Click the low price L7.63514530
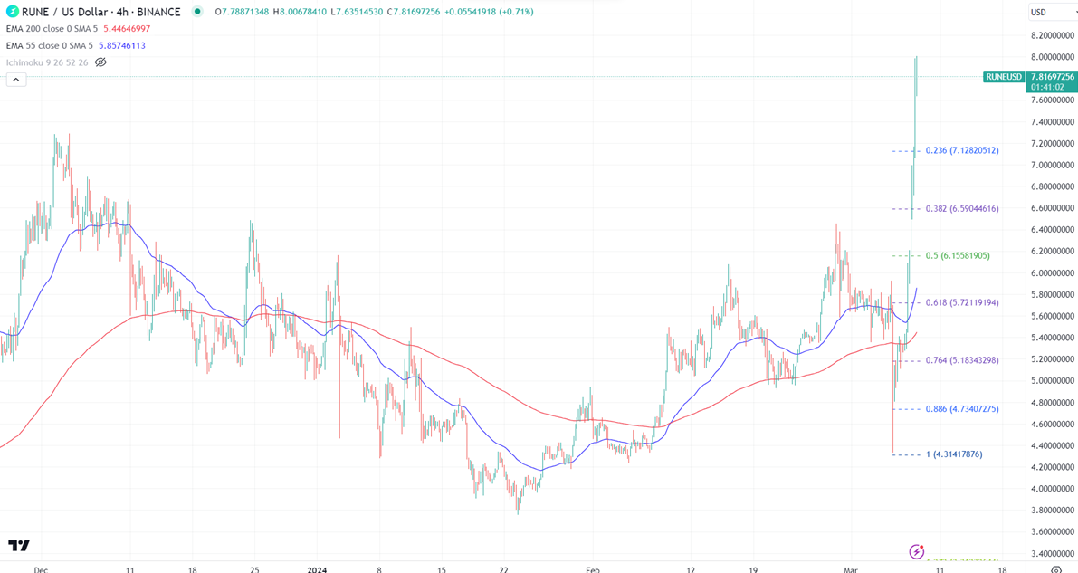The height and width of the screenshot is (573, 1078). (x=356, y=12)
